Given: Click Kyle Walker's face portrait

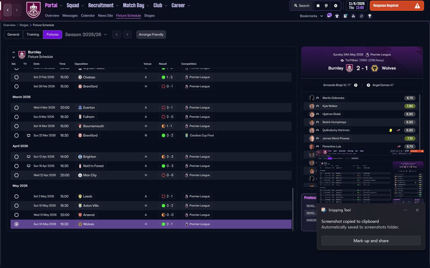Looking at the screenshot, I should tap(312, 106).
